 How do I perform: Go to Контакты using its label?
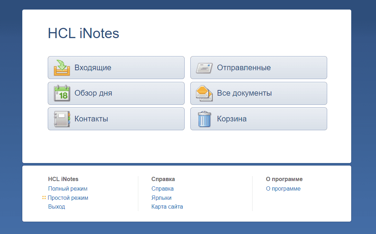(x=91, y=119)
